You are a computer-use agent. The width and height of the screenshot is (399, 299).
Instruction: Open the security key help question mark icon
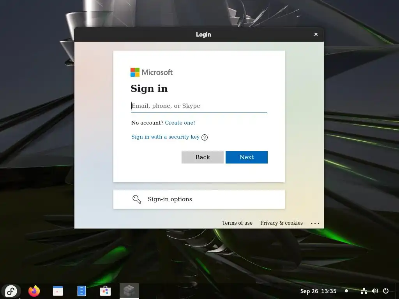[x=205, y=137]
